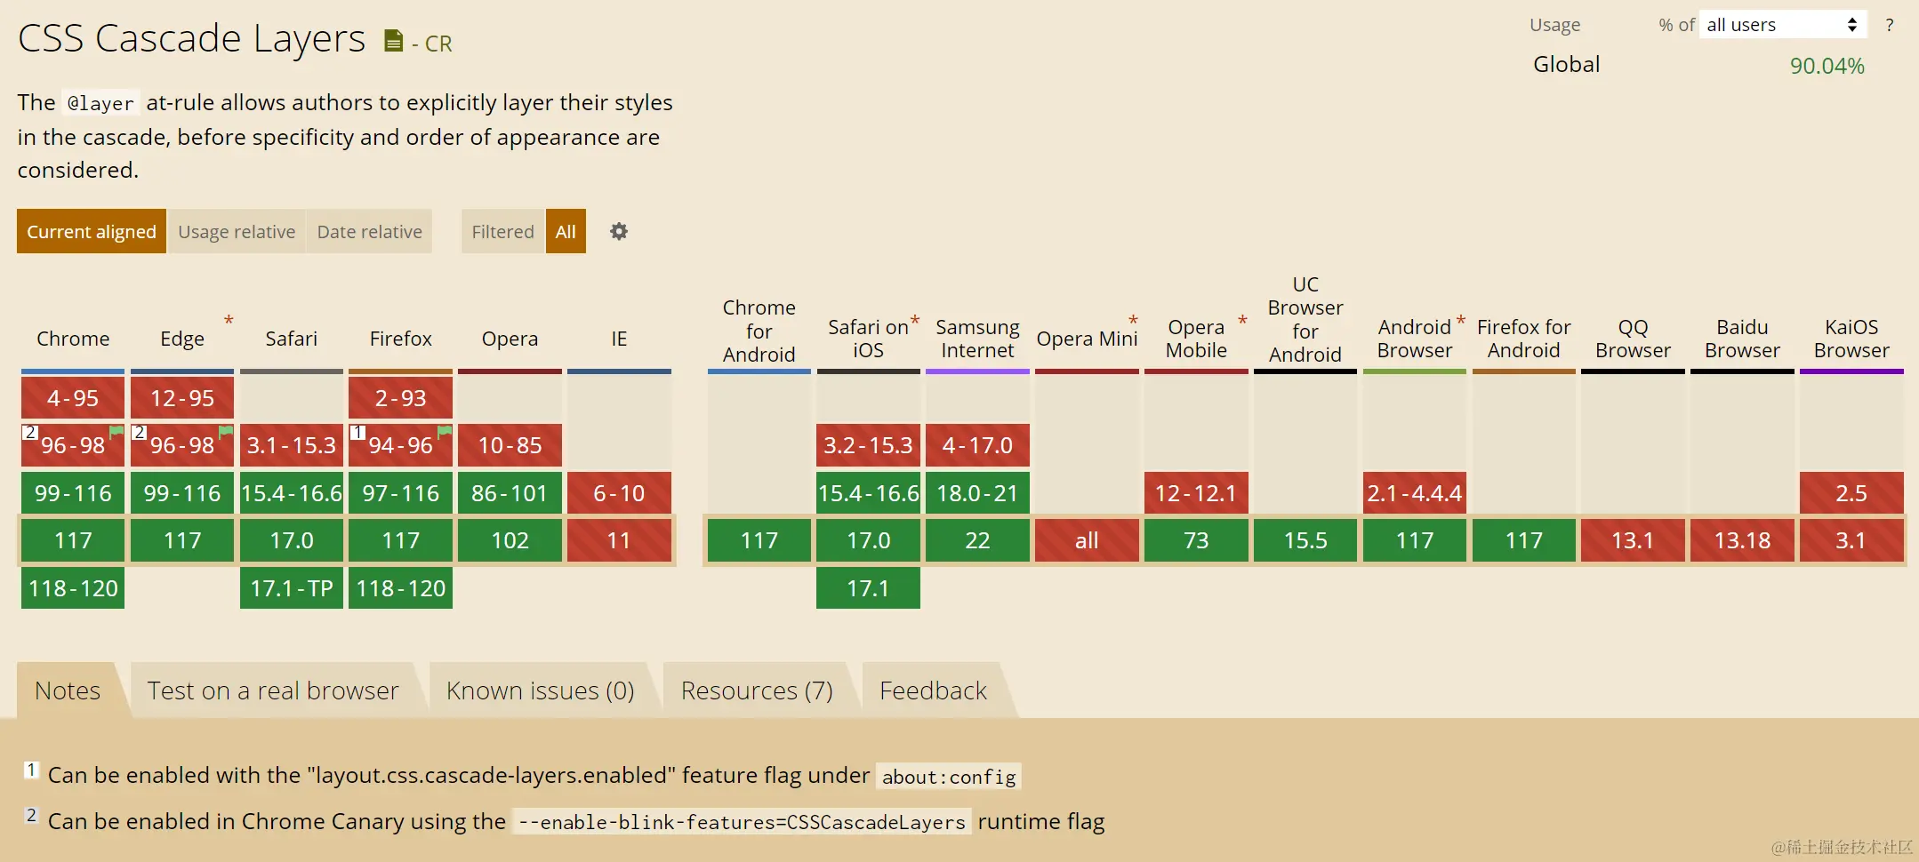Click the question mark help icon
The image size is (1919, 862).
[x=1890, y=25]
